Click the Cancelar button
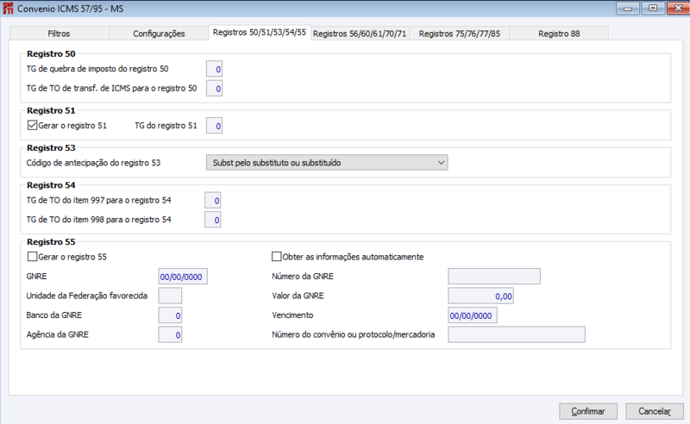This screenshot has width=690, height=424. tap(655, 411)
